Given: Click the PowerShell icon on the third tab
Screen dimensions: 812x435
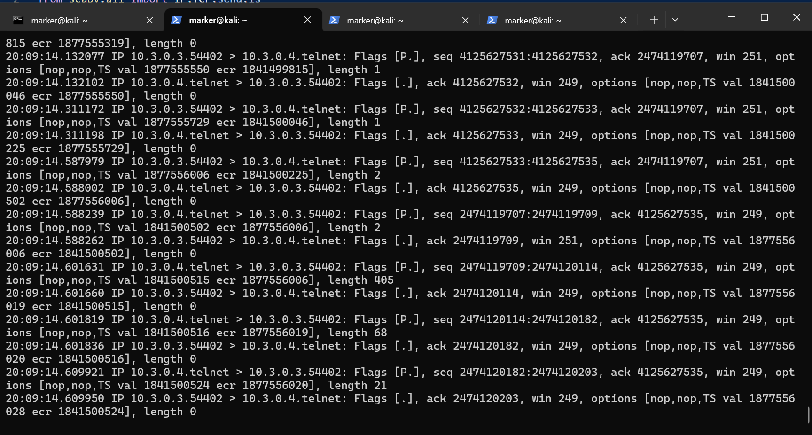Looking at the screenshot, I should click(334, 20).
